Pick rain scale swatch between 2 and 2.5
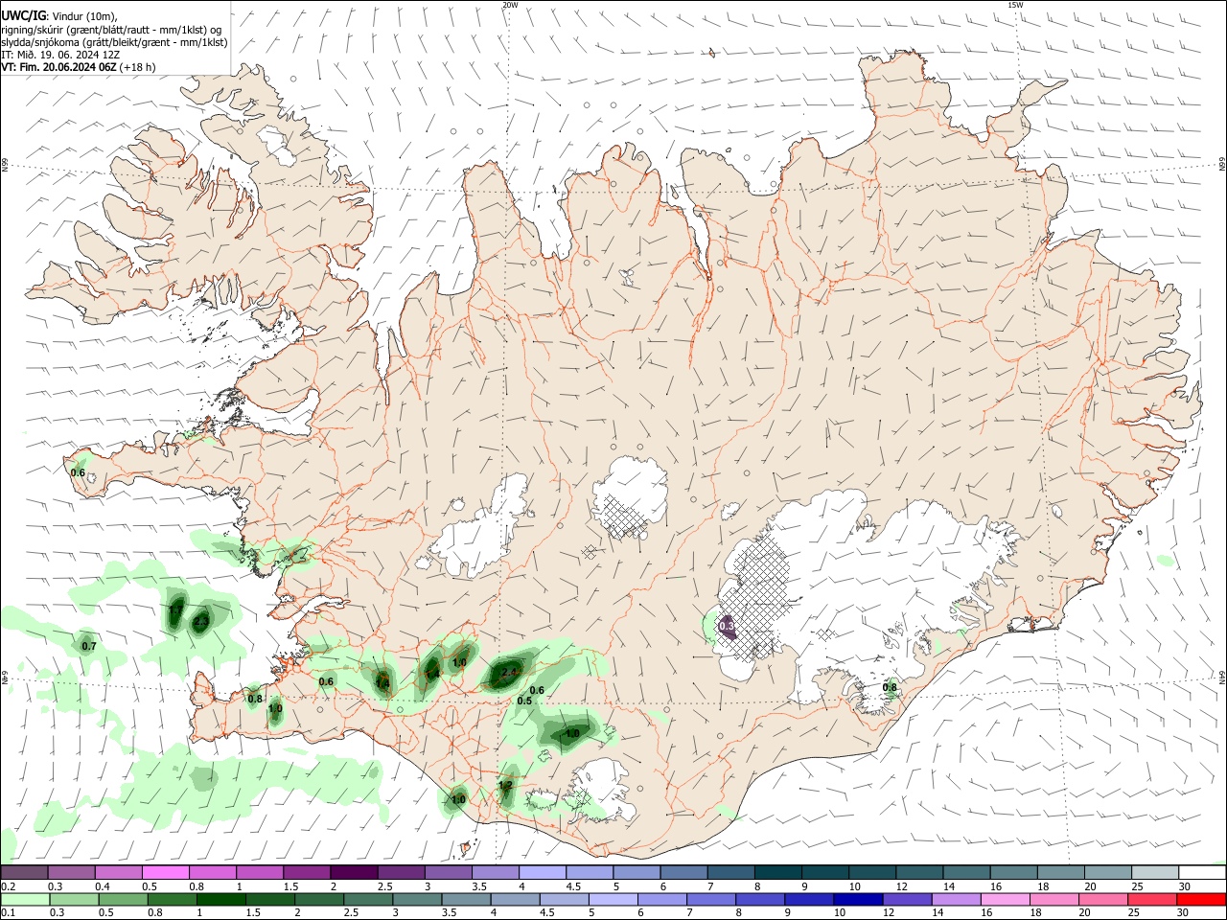Screen dimensions: 1227x920 [x=318, y=899]
